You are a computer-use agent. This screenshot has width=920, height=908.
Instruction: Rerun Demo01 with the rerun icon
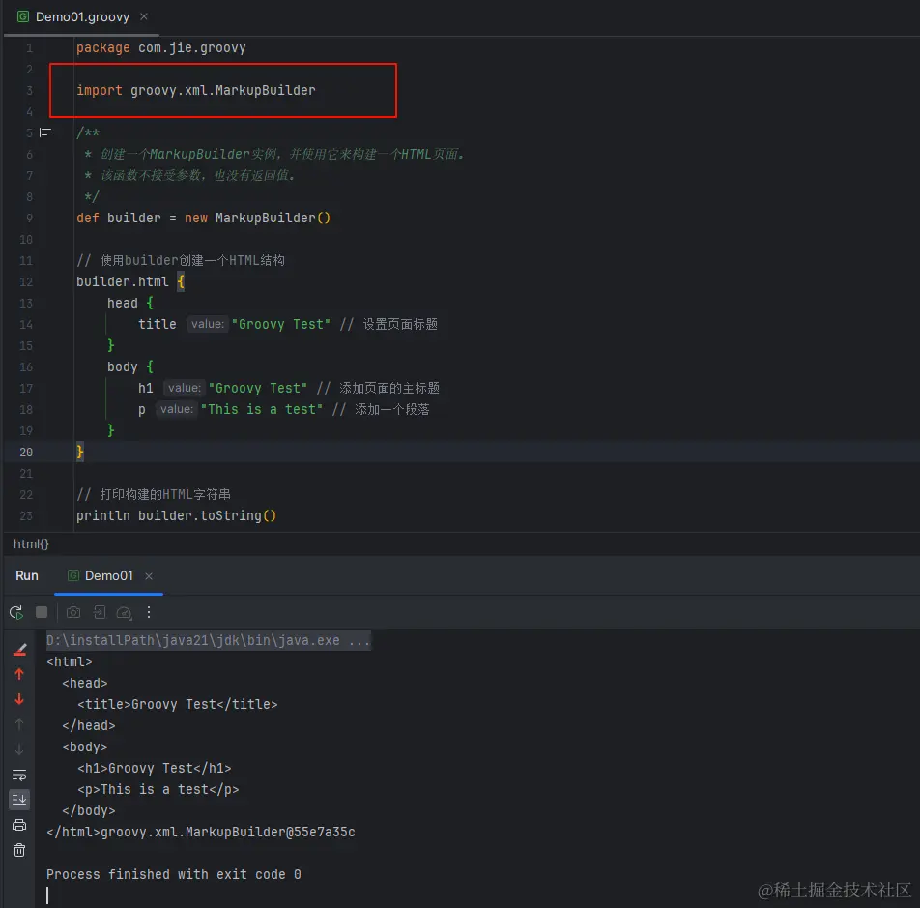(x=16, y=613)
